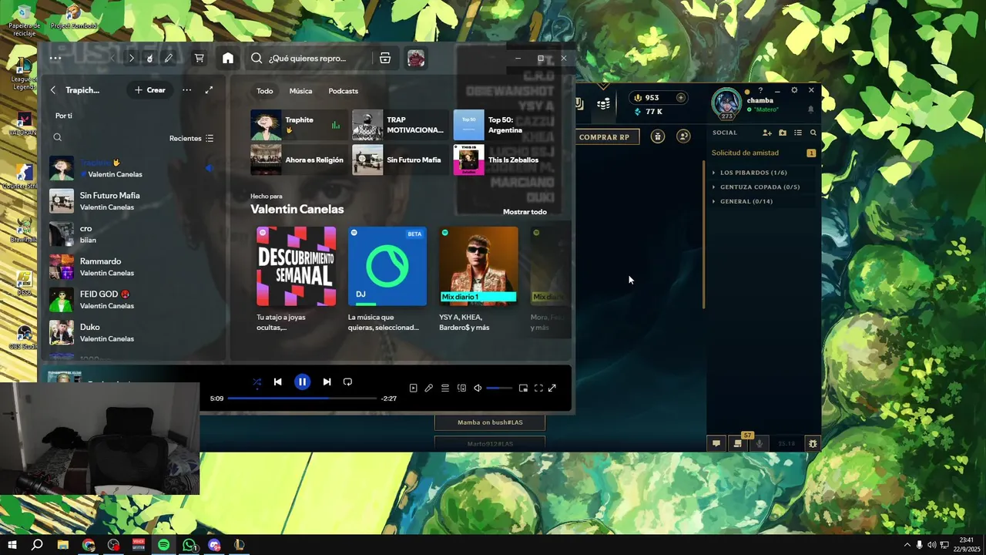Toggle League voice microphone icon at bottom
Screen dimensions: 986x555
click(760, 443)
